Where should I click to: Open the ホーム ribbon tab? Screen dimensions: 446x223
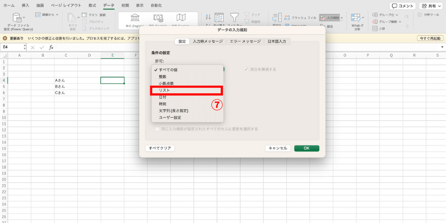click(9, 5)
